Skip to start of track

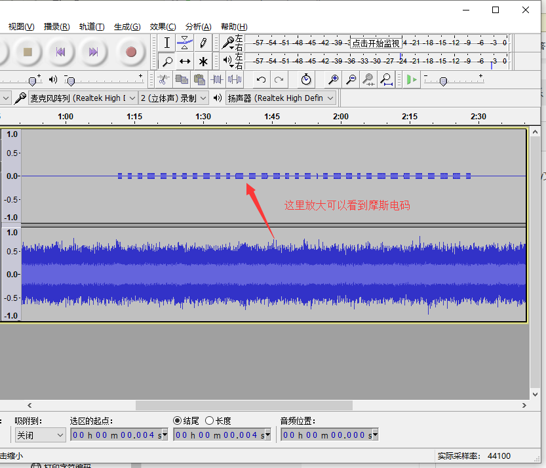60,52
